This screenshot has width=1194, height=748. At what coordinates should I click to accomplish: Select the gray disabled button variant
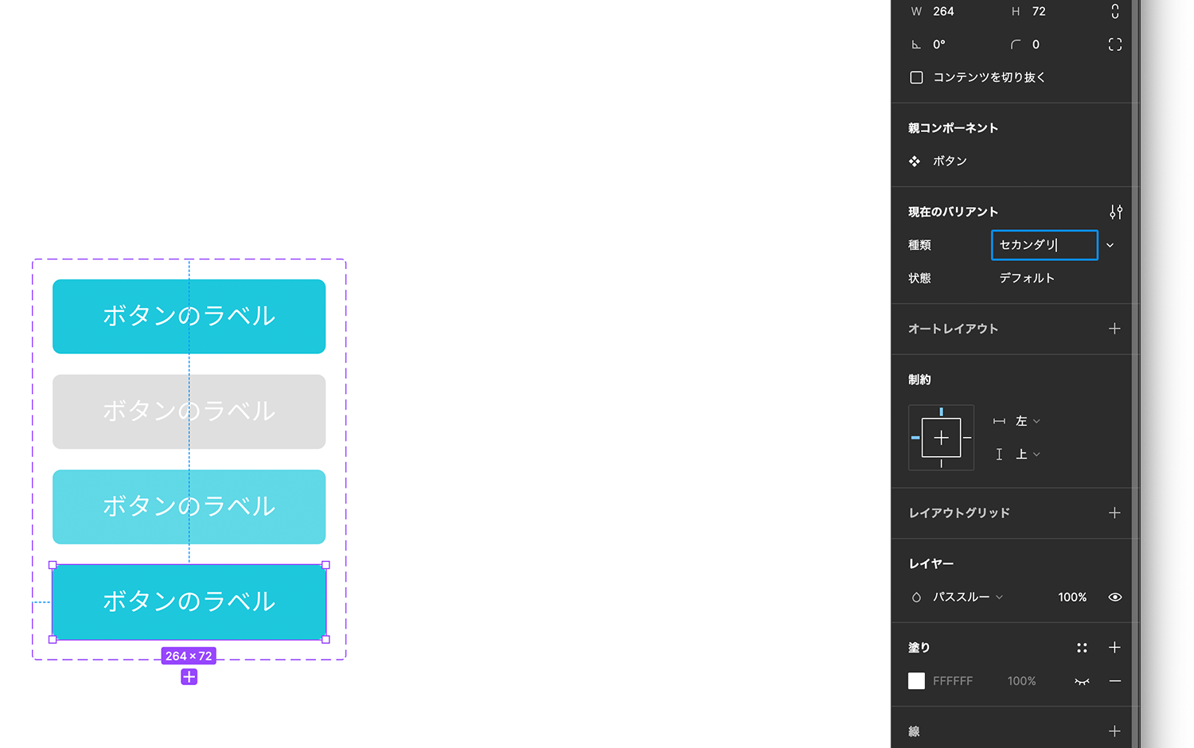(189, 411)
